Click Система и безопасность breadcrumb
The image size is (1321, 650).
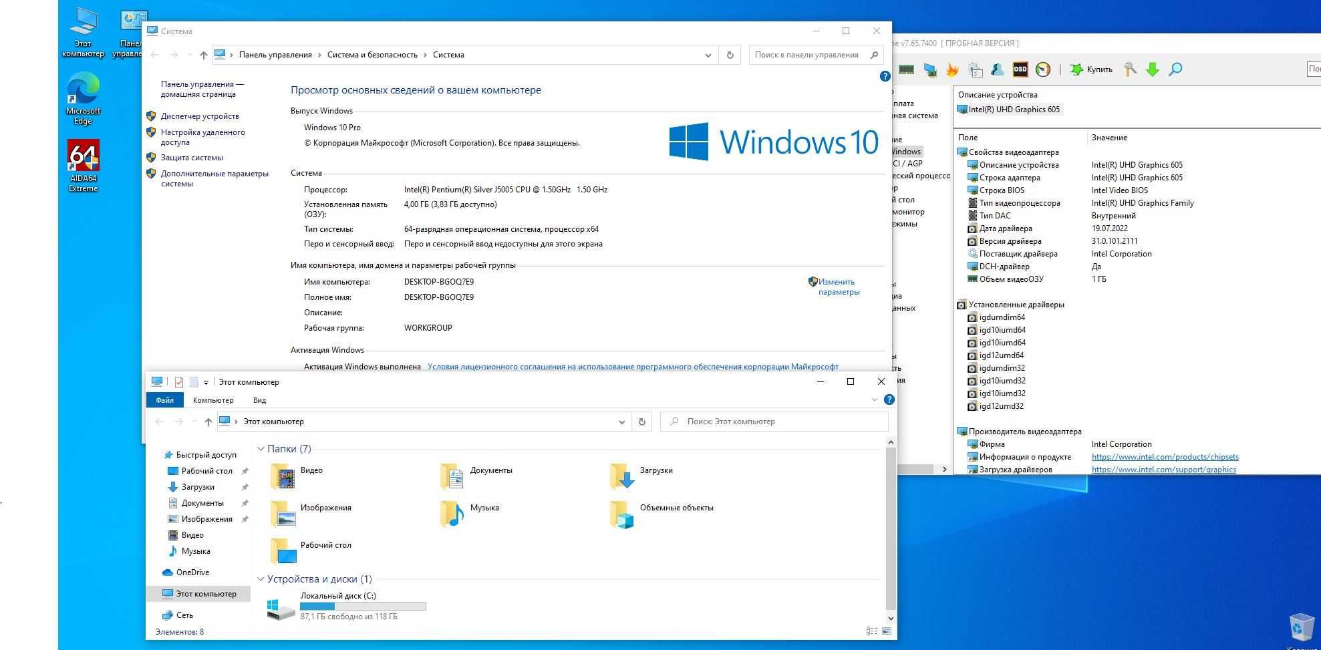(372, 55)
